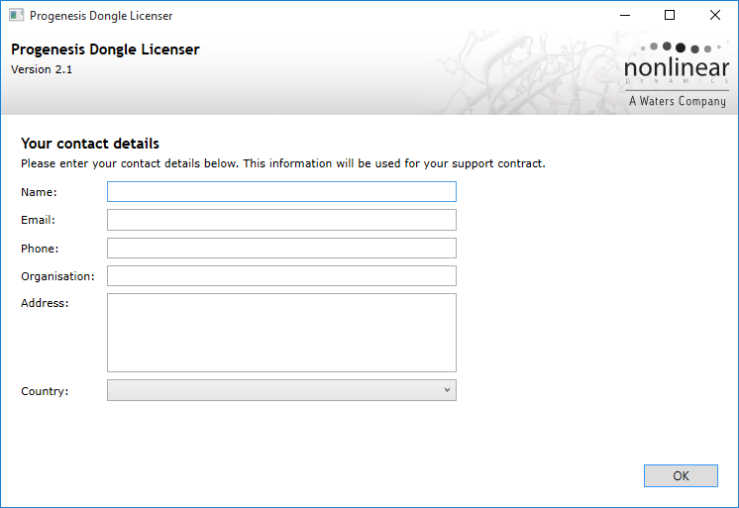Screen dimensions: 739x508
Task: Click the 'Phone:' label
Action: click(40, 249)
